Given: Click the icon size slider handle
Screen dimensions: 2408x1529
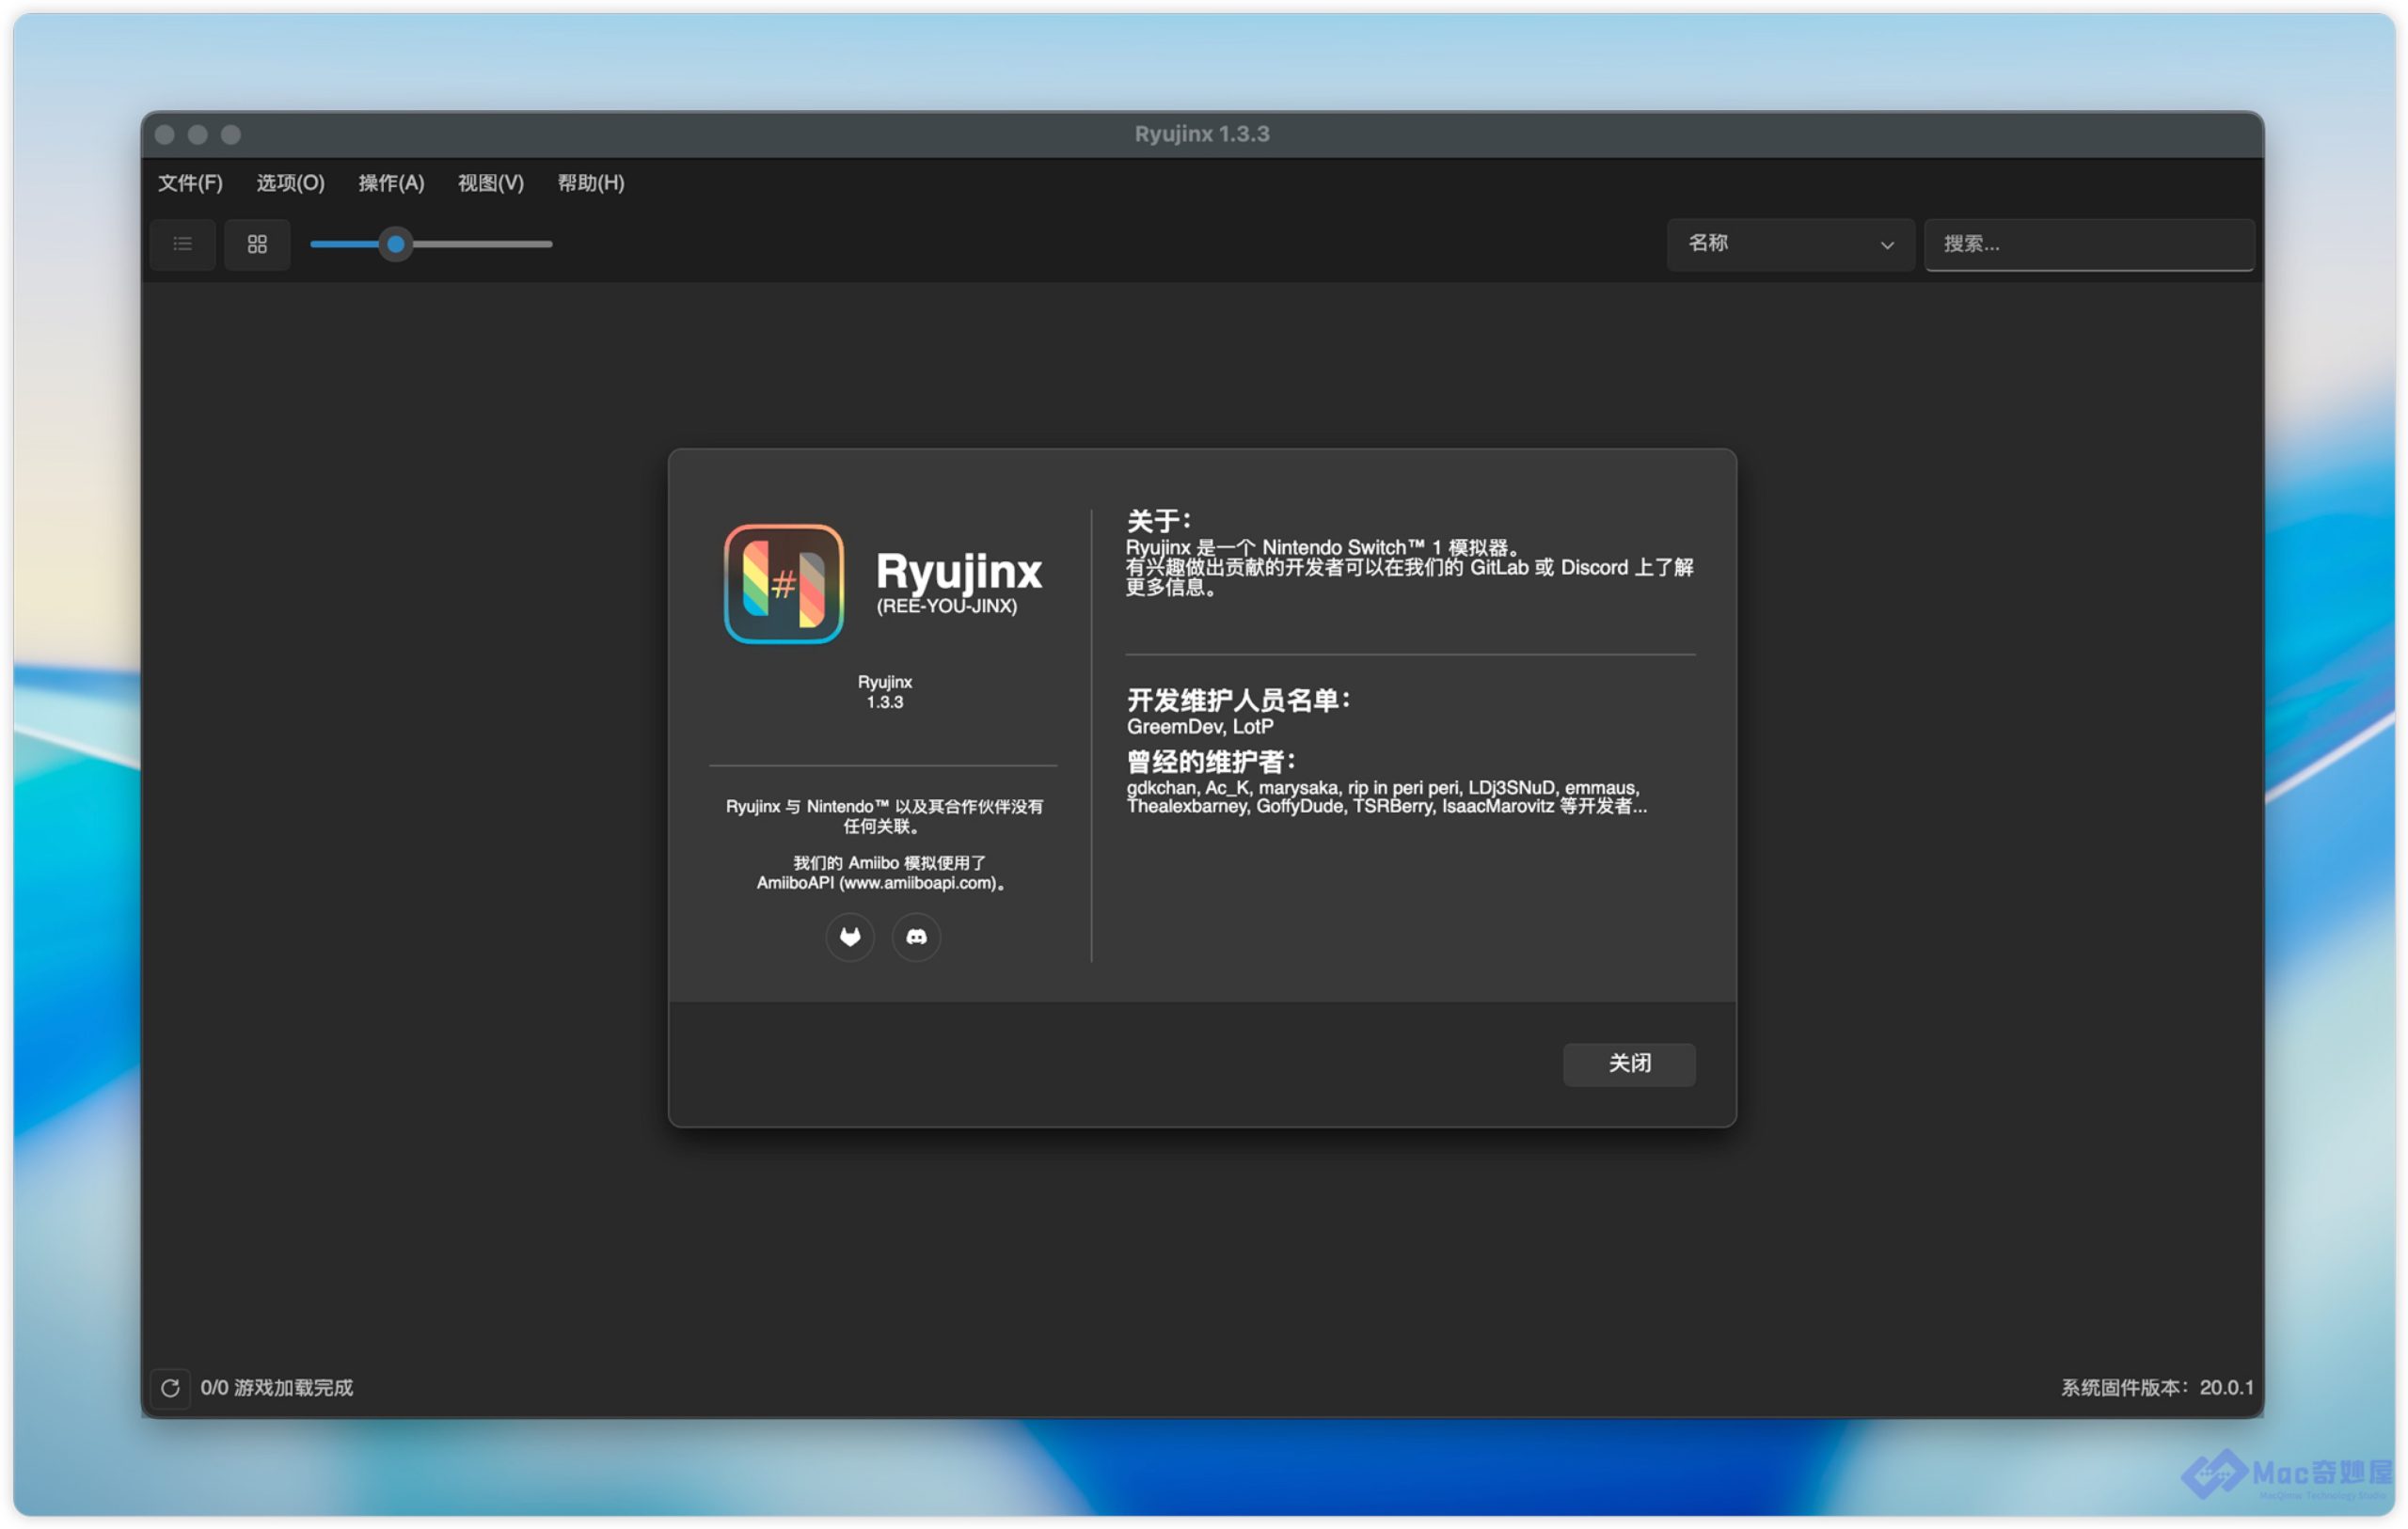Looking at the screenshot, I should coord(396,244).
